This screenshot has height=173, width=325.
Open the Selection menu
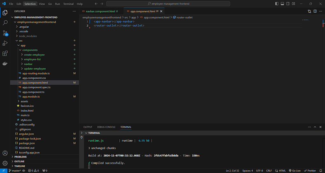(x=30, y=4)
